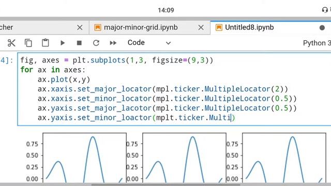The width and height of the screenshot is (331, 186).
Task: Close the major-minor-grid.ipynb tab
Action: 201,27
